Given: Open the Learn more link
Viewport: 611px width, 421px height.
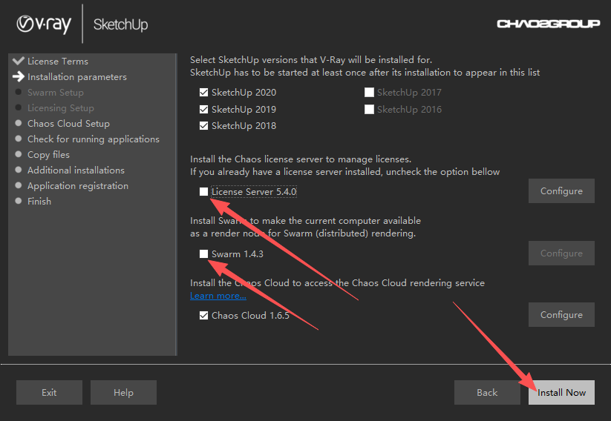Looking at the screenshot, I should [x=218, y=296].
